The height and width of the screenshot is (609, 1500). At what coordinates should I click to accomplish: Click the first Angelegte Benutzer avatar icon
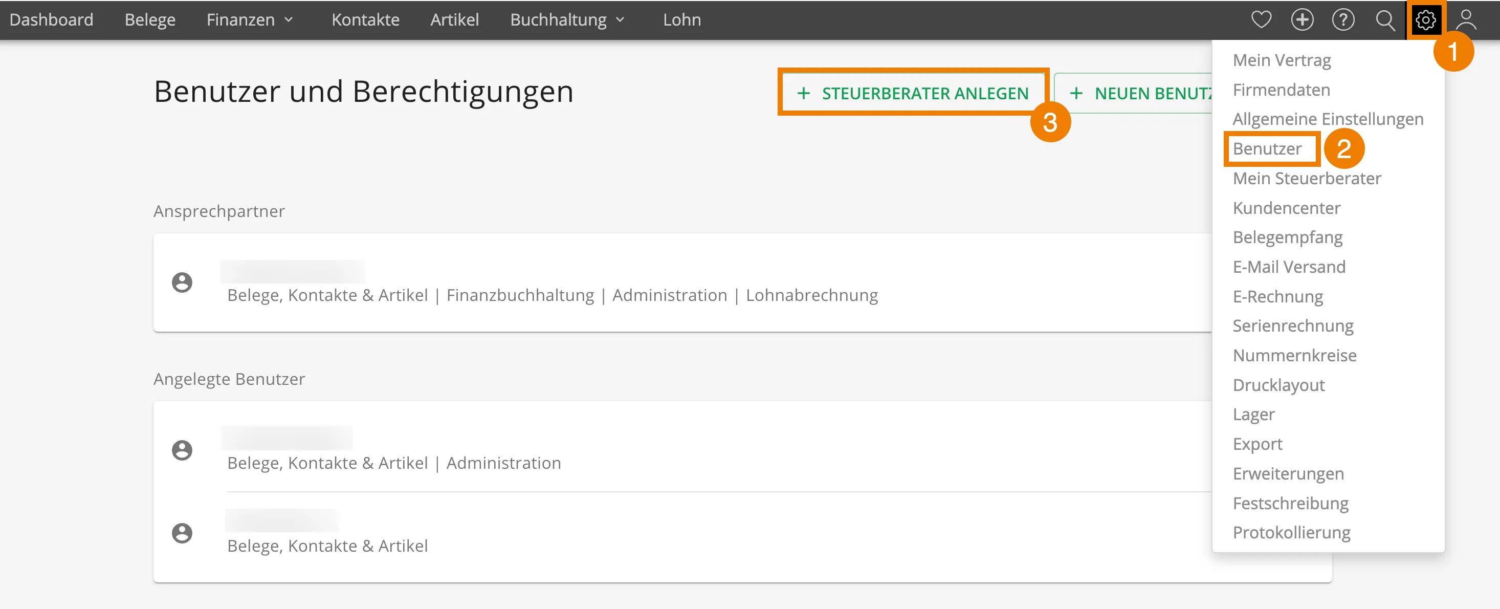[x=182, y=450]
